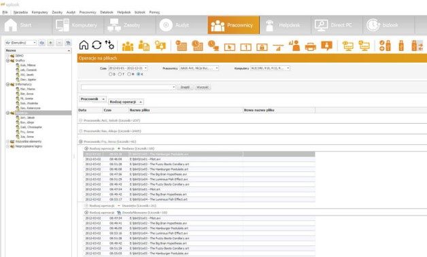Click the Home icon in the toolbar
Image resolution: width=427 pixels, height=257 pixels.
click(84, 45)
